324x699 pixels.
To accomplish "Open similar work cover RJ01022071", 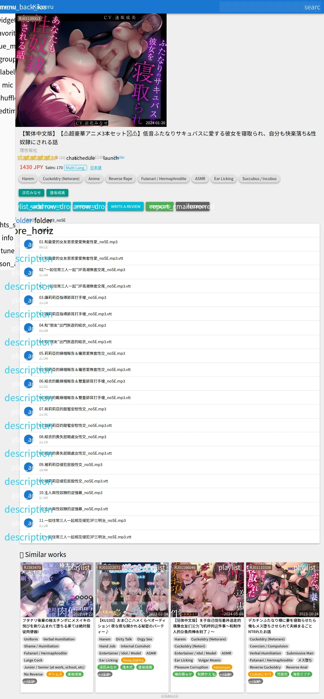I will [x=132, y=590].
